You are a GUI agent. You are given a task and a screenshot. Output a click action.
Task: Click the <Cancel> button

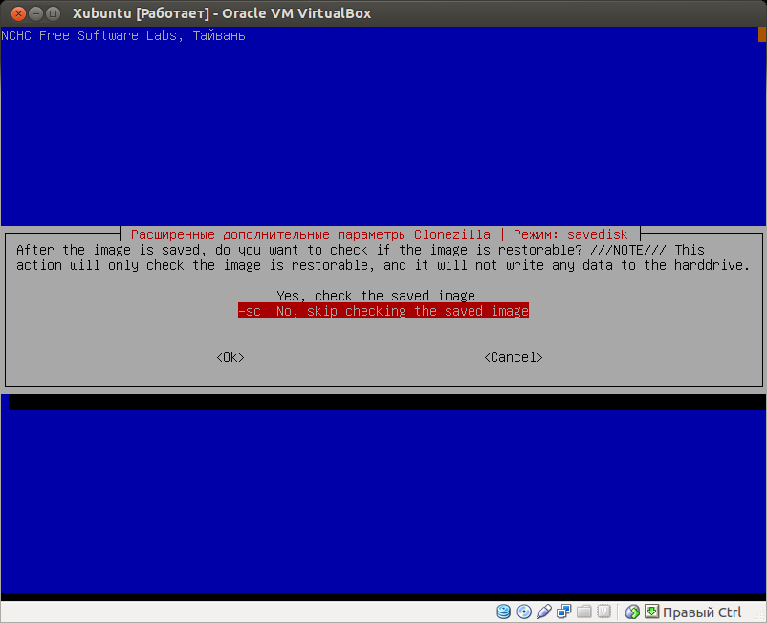click(x=514, y=357)
